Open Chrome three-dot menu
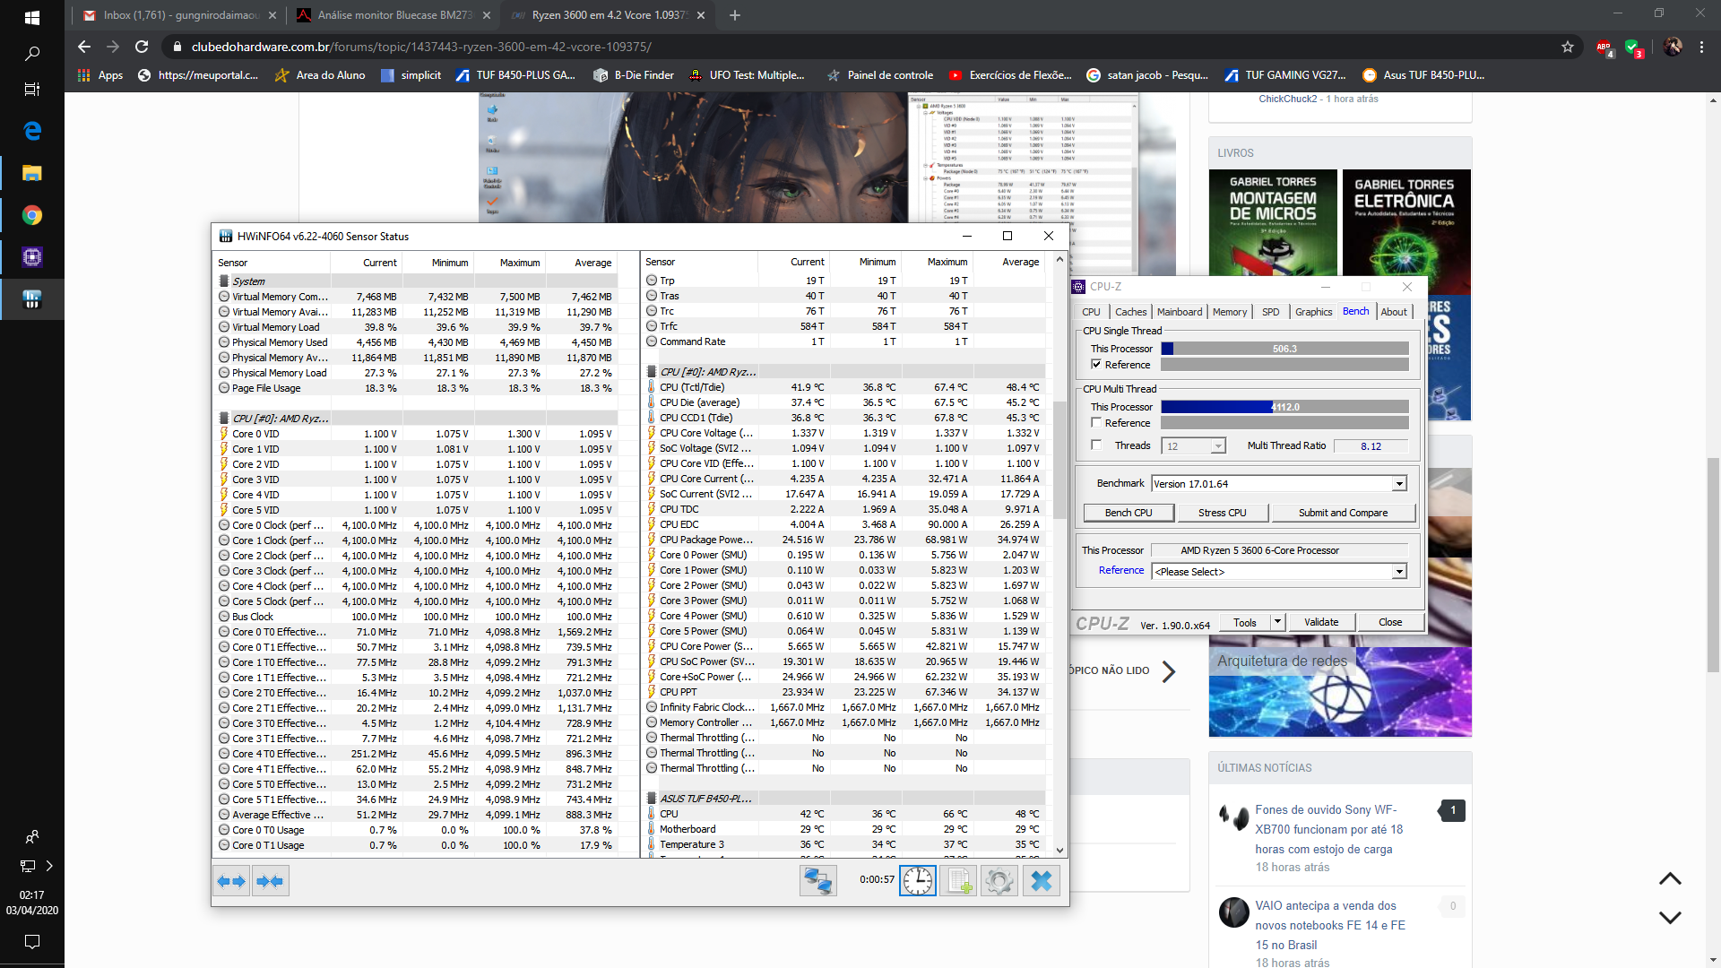1721x968 pixels. pos(1701,47)
